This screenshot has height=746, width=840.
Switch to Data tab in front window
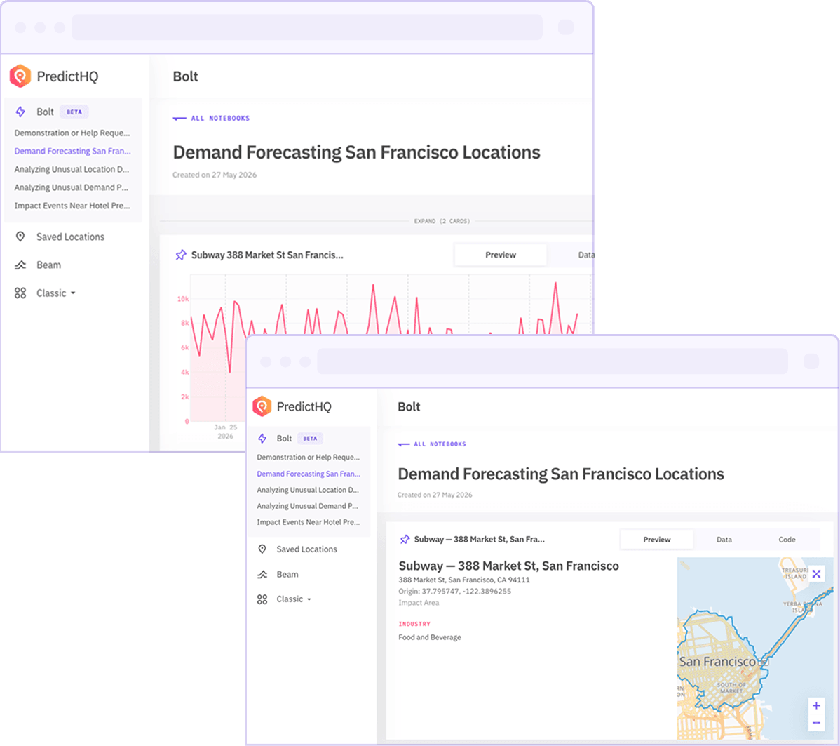(724, 540)
